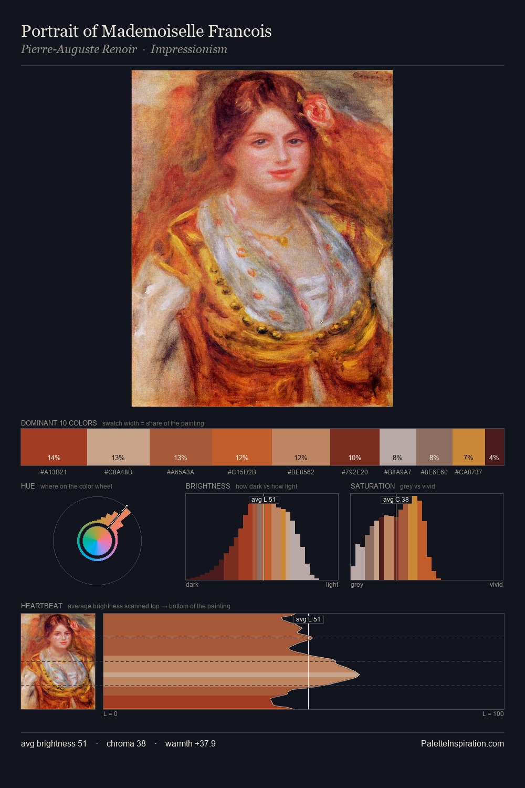Select the #8E6E60 8% color swatch
The image size is (525, 788).
[x=434, y=447]
